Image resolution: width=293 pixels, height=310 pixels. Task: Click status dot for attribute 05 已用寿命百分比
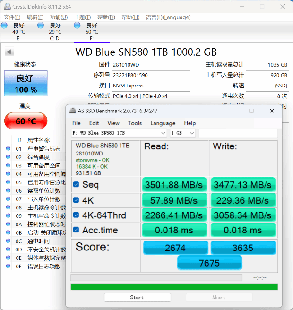8,182
